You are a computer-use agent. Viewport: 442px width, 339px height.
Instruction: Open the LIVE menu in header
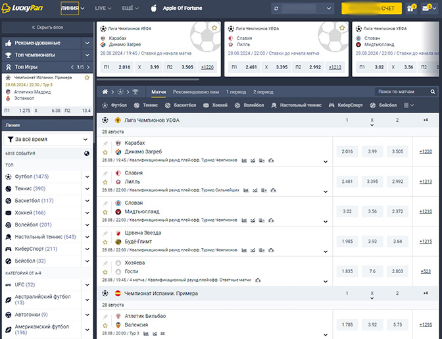pyautogui.click(x=103, y=9)
